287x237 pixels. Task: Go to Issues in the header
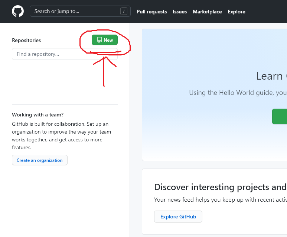pyautogui.click(x=180, y=12)
